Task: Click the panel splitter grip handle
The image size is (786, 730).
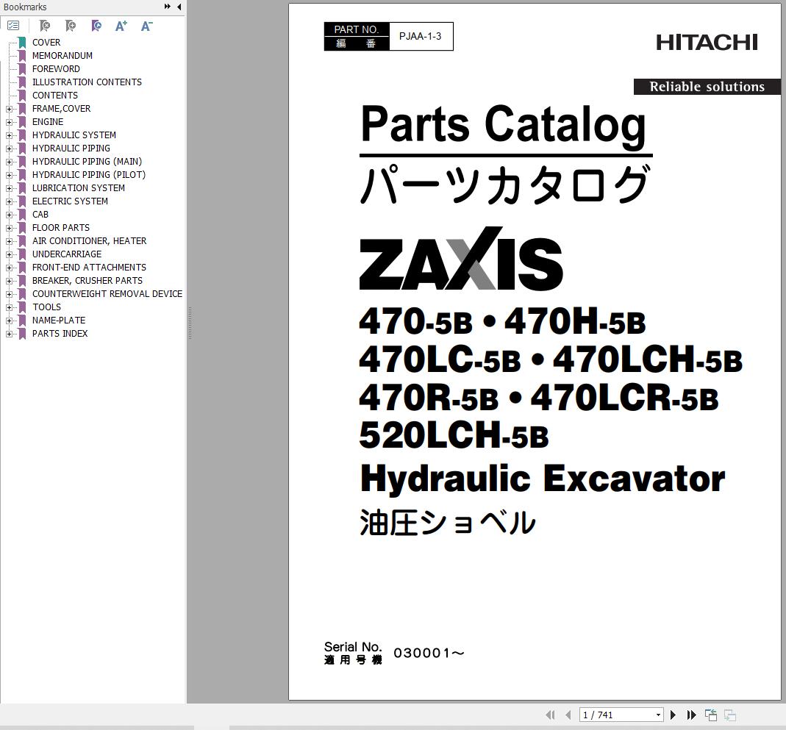Action: pyautogui.click(x=190, y=323)
